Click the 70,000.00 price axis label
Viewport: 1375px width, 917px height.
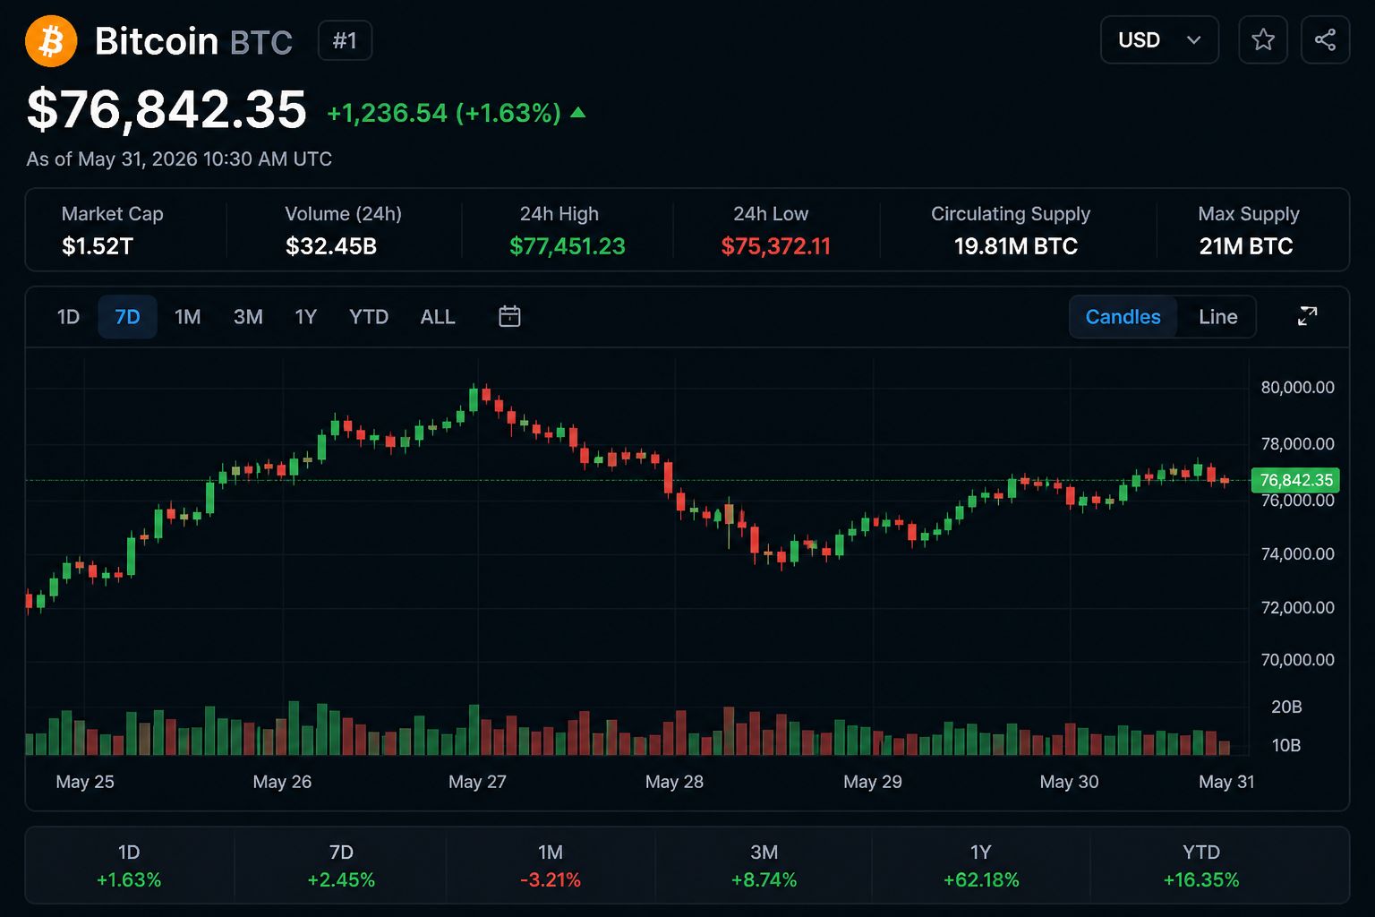[x=1297, y=660]
